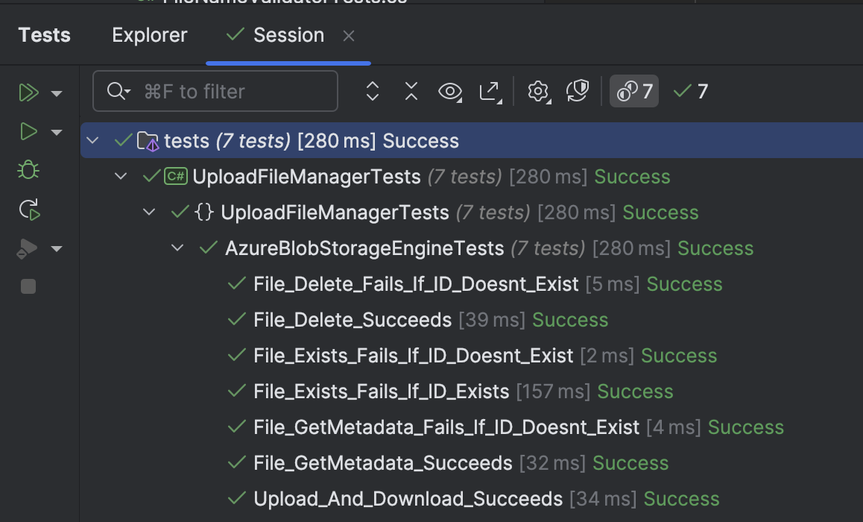The width and height of the screenshot is (863, 522).
Task: Click the Repeat Tests Until Failure icon
Action: point(28,210)
